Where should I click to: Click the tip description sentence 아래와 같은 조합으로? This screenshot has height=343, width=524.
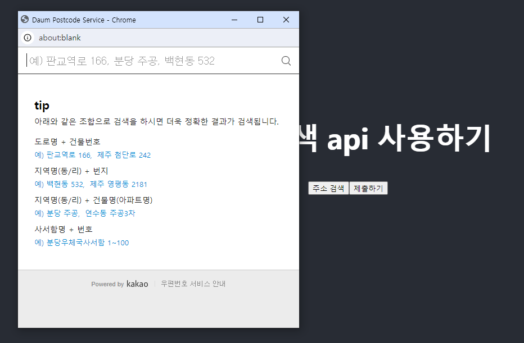point(156,121)
